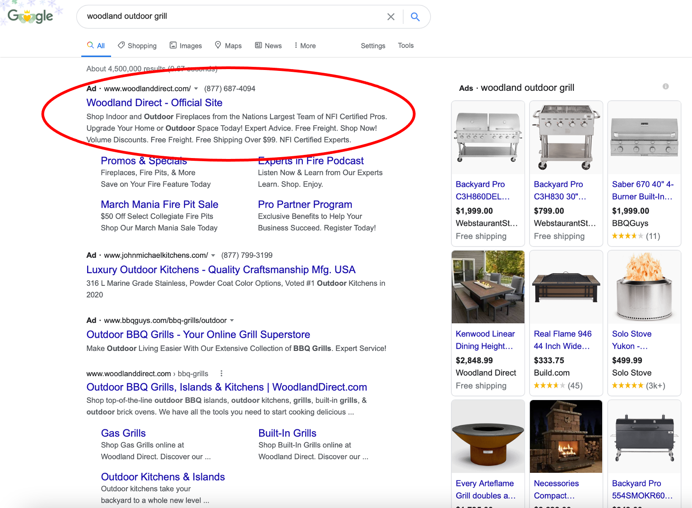
Task: Open the Solo Stove Yukon product title
Action: click(x=632, y=340)
